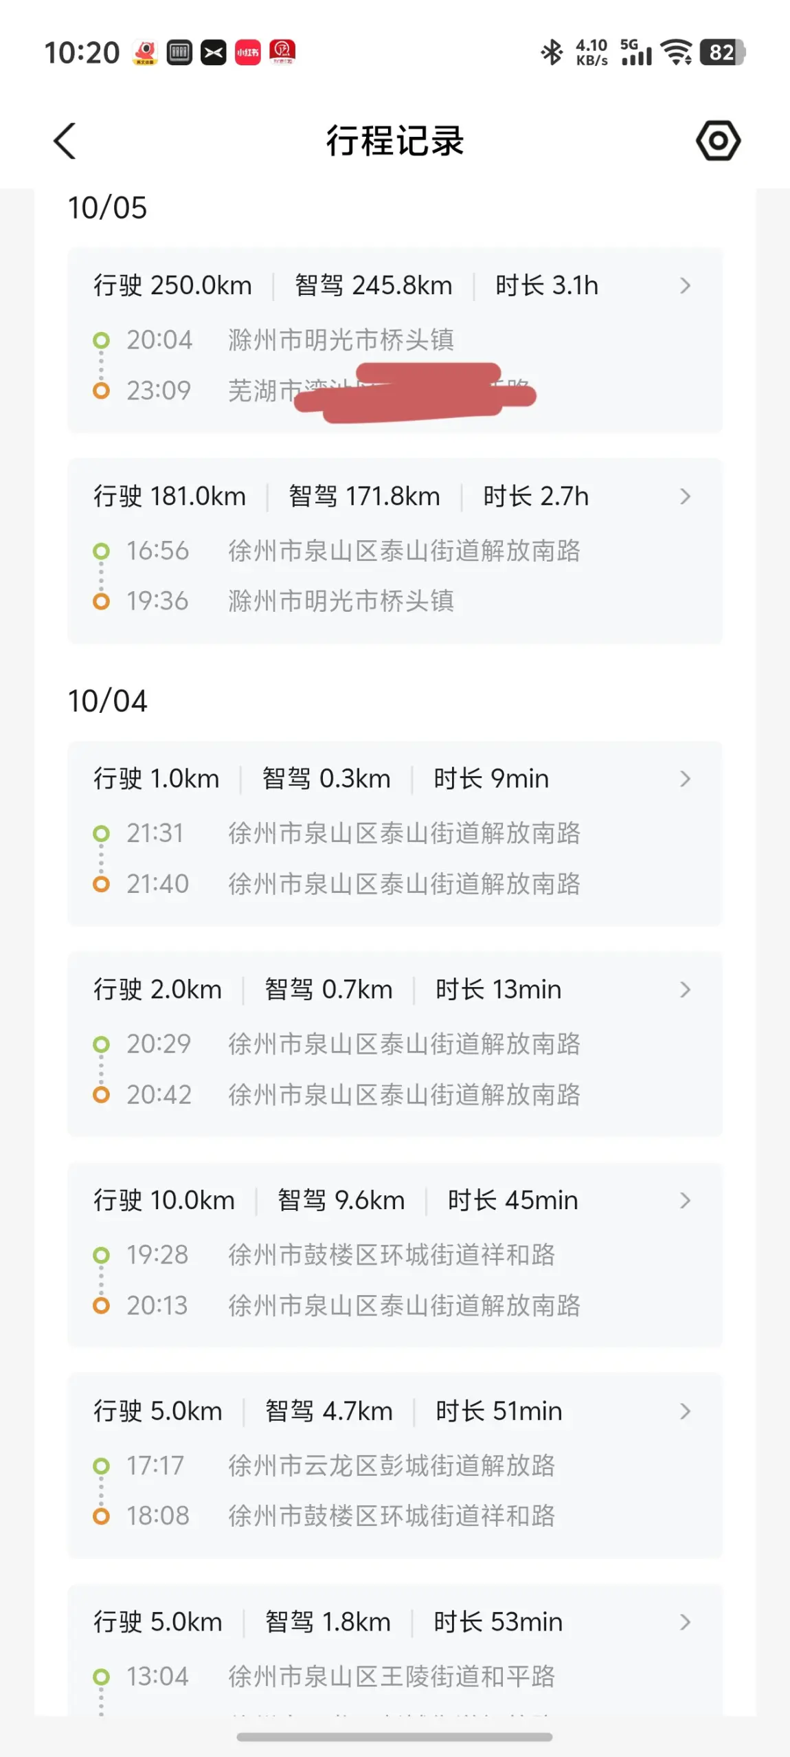
Task: Open the trip starting at 16:56
Action: coord(394,551)
